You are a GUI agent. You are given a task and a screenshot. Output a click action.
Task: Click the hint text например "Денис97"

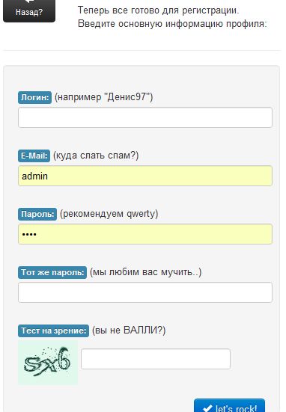point(103,97)
